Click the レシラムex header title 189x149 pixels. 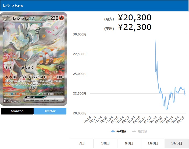[13, 6]
